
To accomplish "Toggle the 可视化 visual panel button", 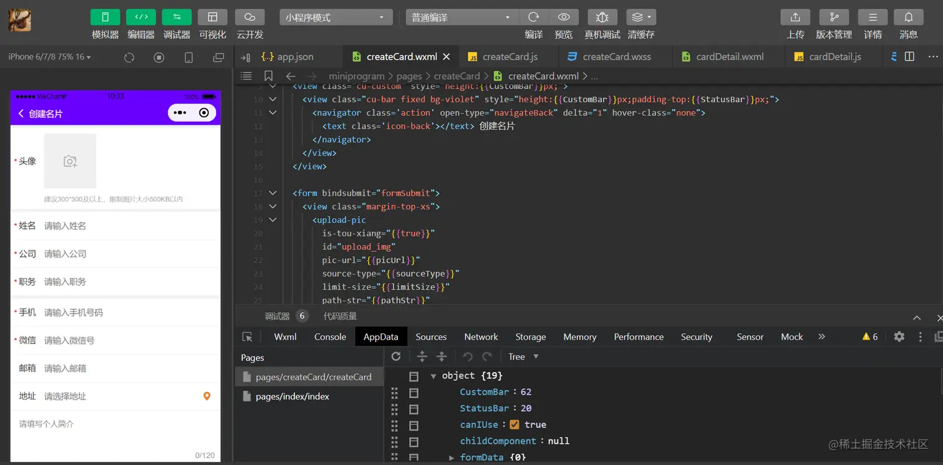I will pos(213,17).
